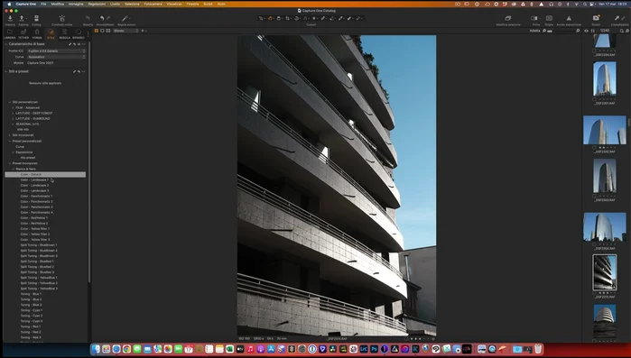Expand the Stili incorporati group
The image size is (631, 358).
click(x=10, y=135)
